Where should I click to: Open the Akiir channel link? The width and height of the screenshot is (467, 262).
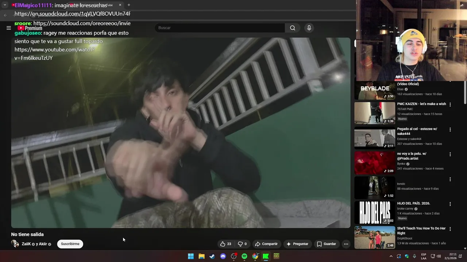point(43,244)
